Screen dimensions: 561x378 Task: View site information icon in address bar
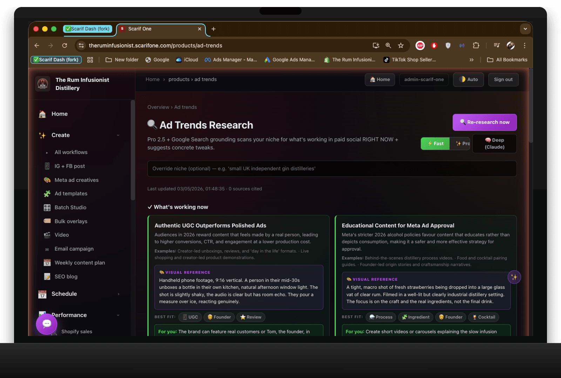pos(81,45)
